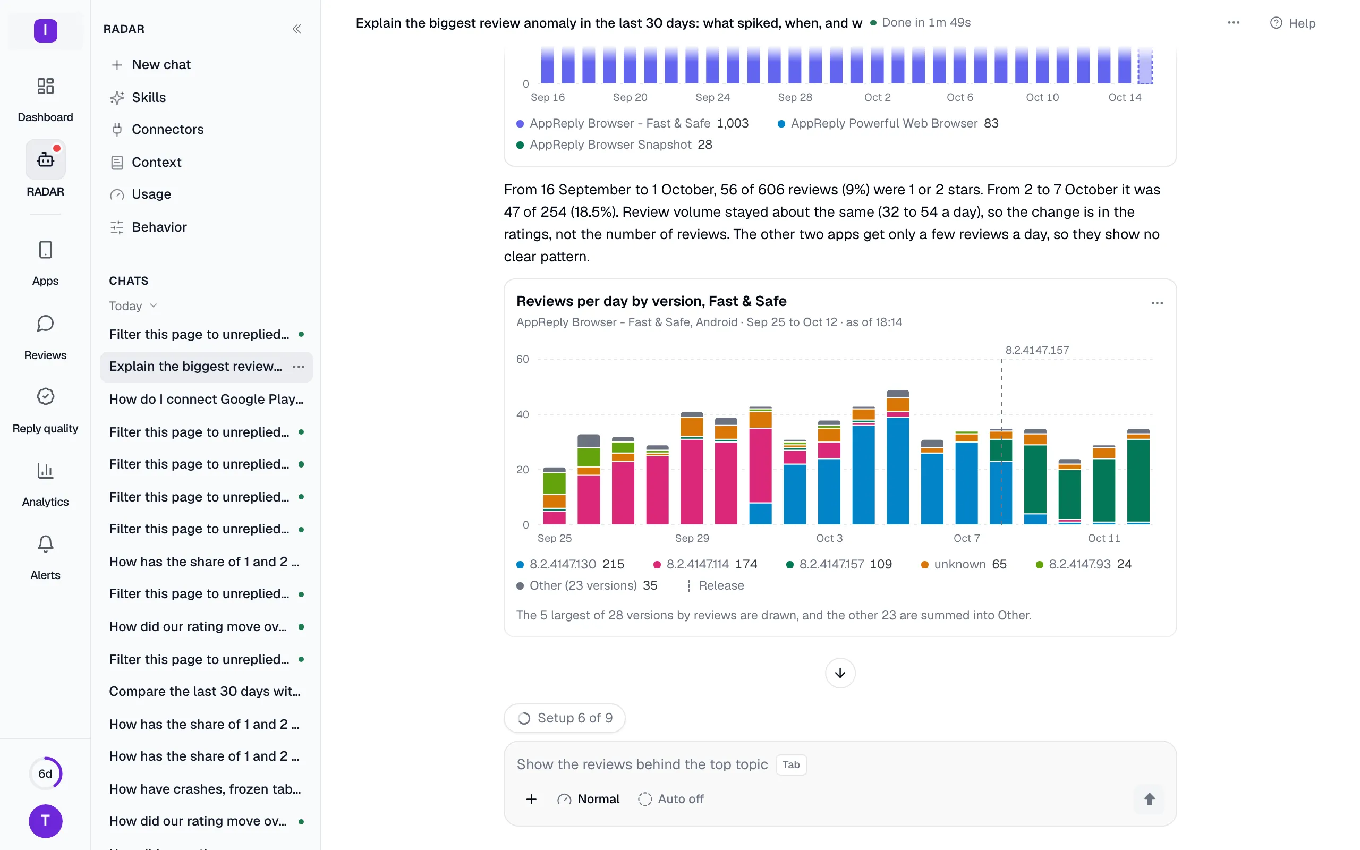This screenshot has height=850, width=1360.
Task: Open the Setup 6 of 9 progress pill
Action: pos(564,718)
